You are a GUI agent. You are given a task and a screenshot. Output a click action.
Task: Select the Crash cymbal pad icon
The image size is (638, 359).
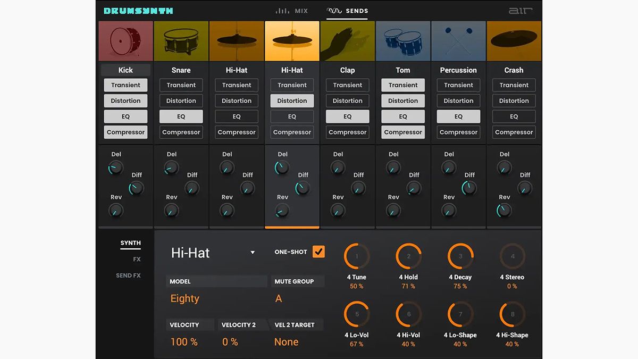[x=514, y=40]
